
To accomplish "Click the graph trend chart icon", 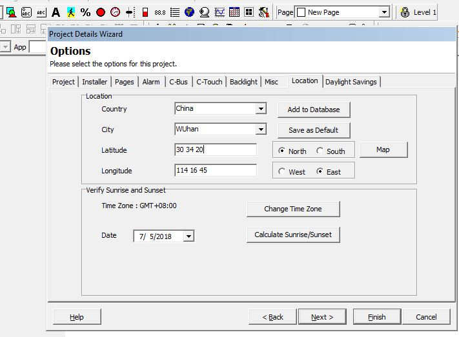I will click(x=219, y=12).
